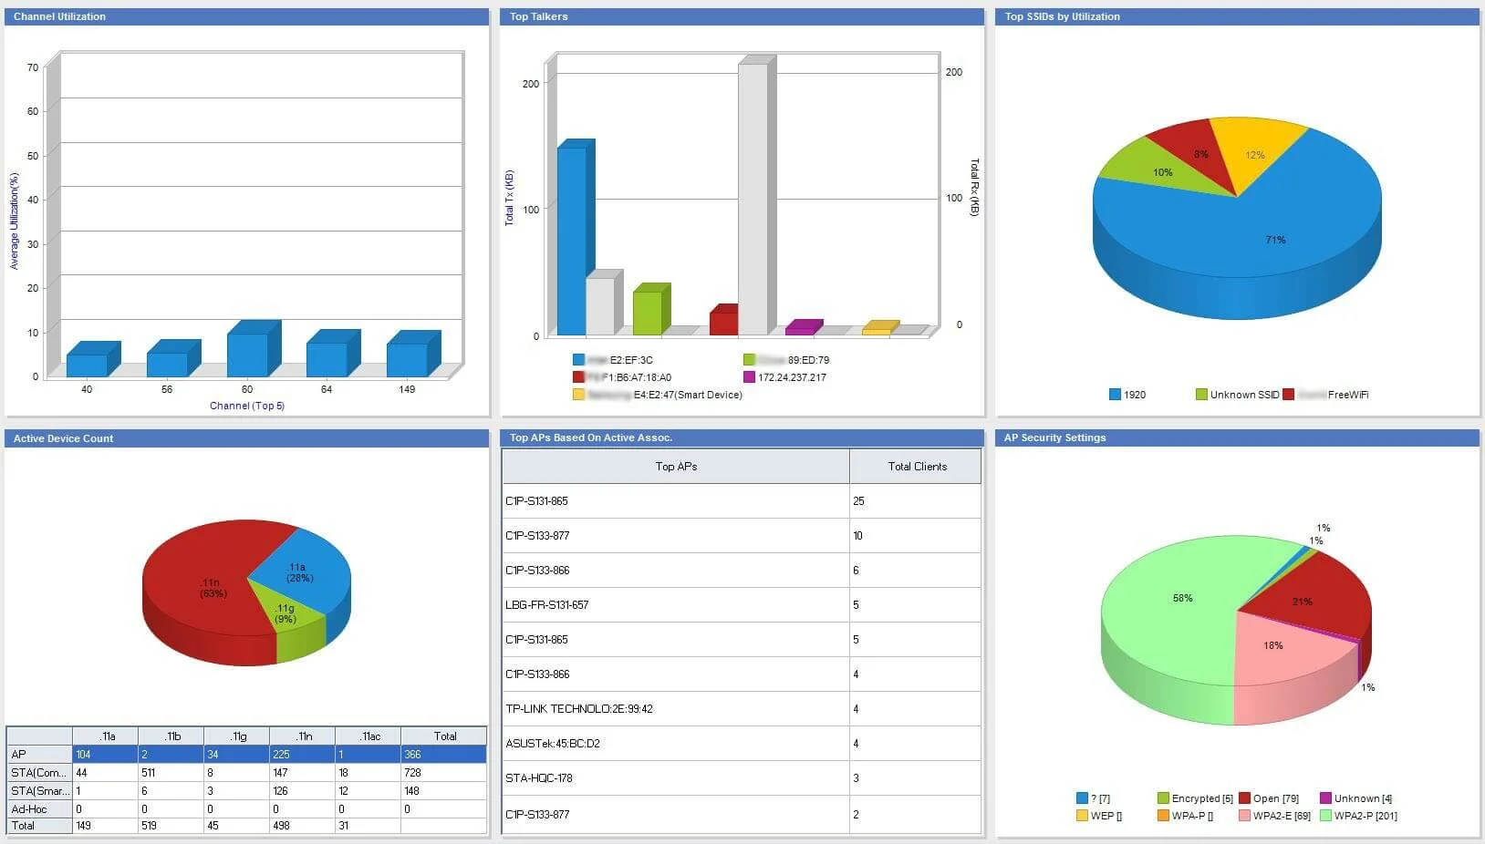The height and width of the screenshot is (844, 1485).
Task: Click the Channel Utilization panel title bar
Action: click(246, 16)
